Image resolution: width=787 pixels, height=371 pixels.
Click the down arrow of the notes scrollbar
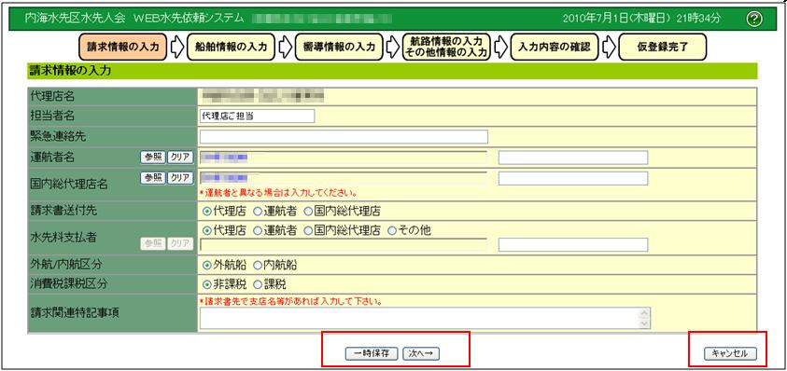645,324
